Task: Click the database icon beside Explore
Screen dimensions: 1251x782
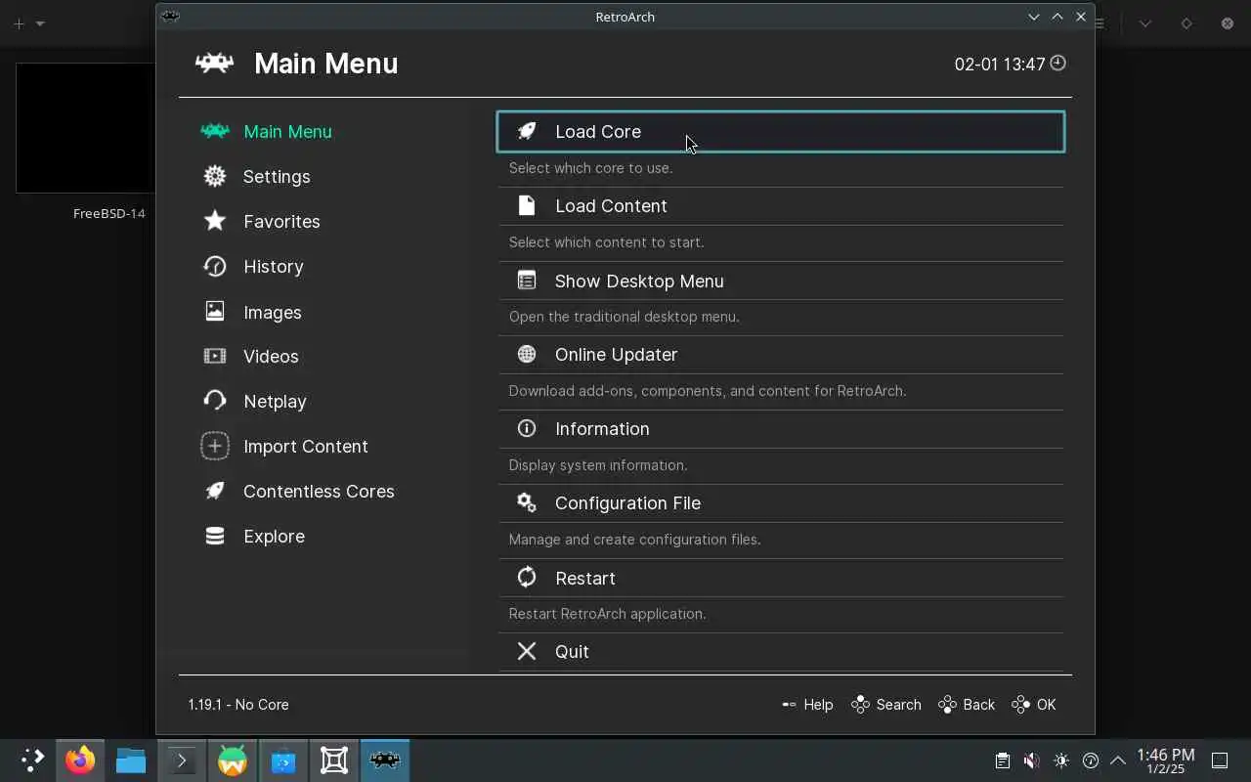Action: 215,536
